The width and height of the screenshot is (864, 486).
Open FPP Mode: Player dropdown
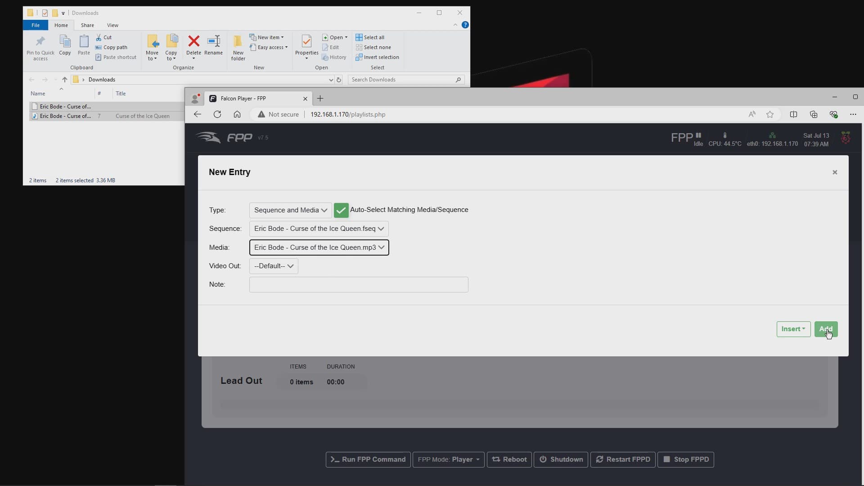click(448, 459)
